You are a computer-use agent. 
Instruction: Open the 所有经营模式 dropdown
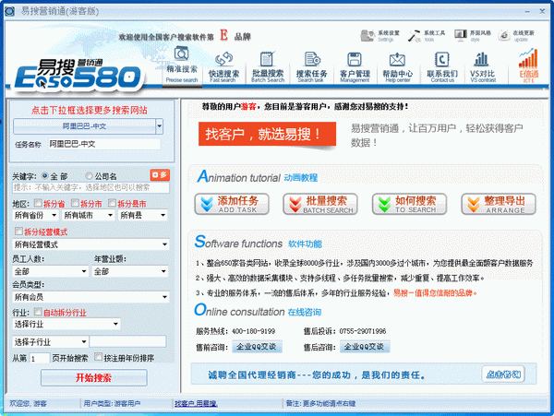[x=90, y=244]
